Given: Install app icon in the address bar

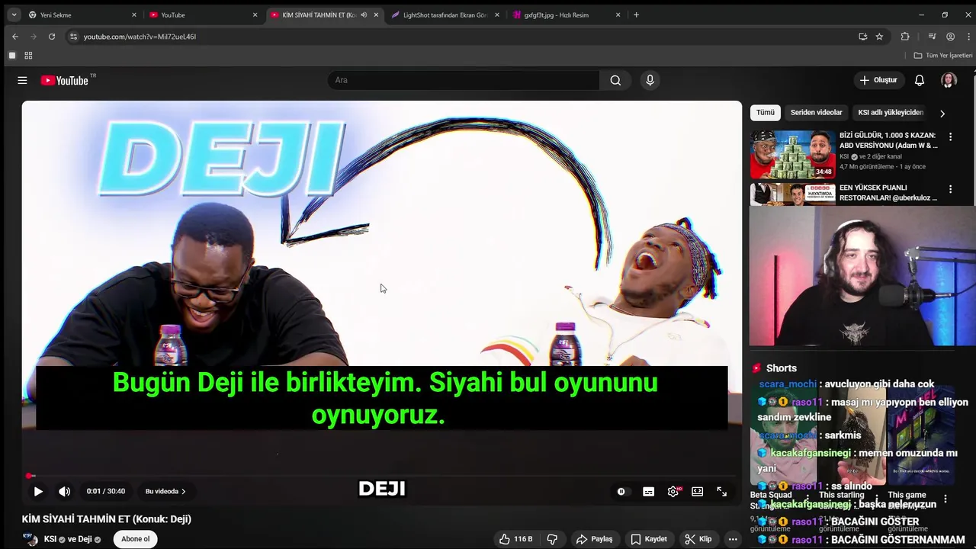Looking at the screenshot, I should point(862,37).
